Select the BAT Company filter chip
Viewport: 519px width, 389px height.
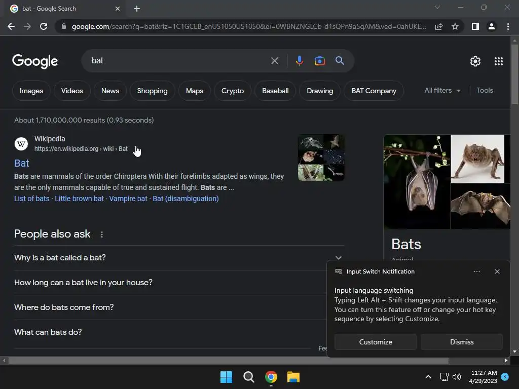point(374,91)
